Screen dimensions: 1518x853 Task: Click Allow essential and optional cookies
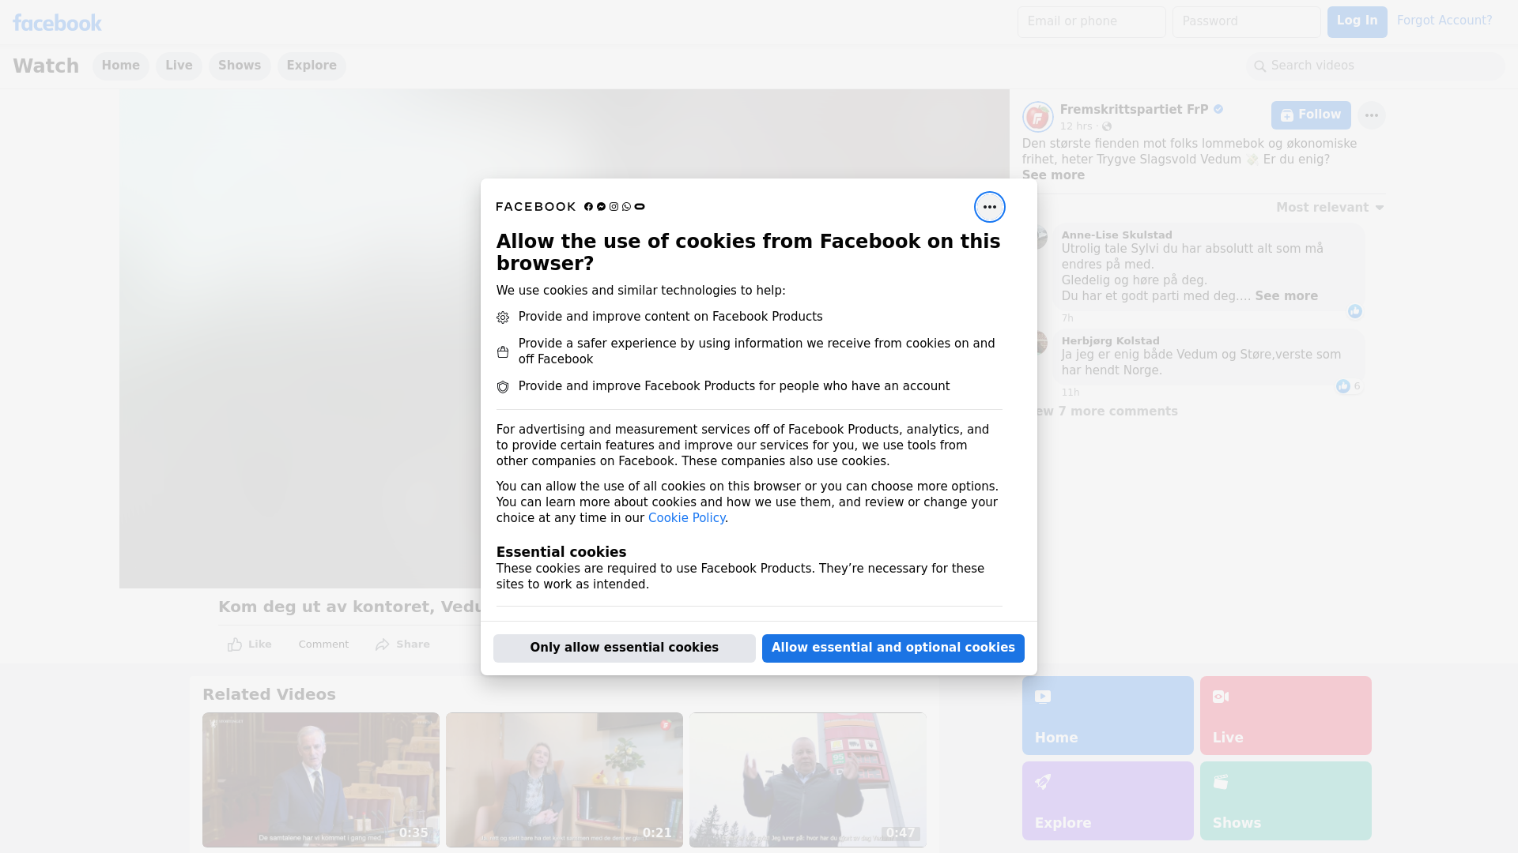click(893, 648)
